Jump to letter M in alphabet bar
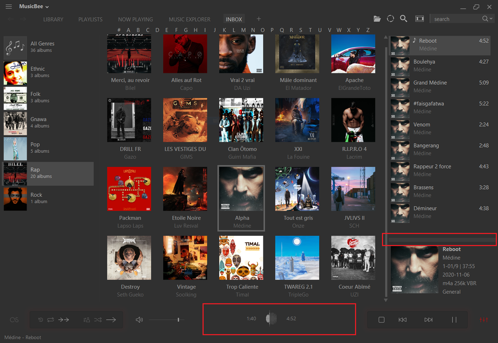This screenshot has width=498, height=343. 243,30
